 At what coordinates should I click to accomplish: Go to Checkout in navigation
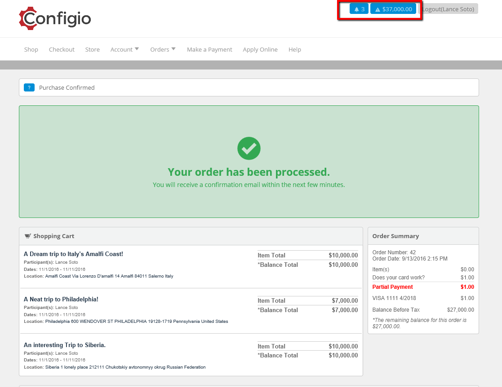62,49
